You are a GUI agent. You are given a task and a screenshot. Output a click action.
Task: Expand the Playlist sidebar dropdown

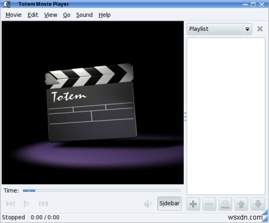click(219, 29)
